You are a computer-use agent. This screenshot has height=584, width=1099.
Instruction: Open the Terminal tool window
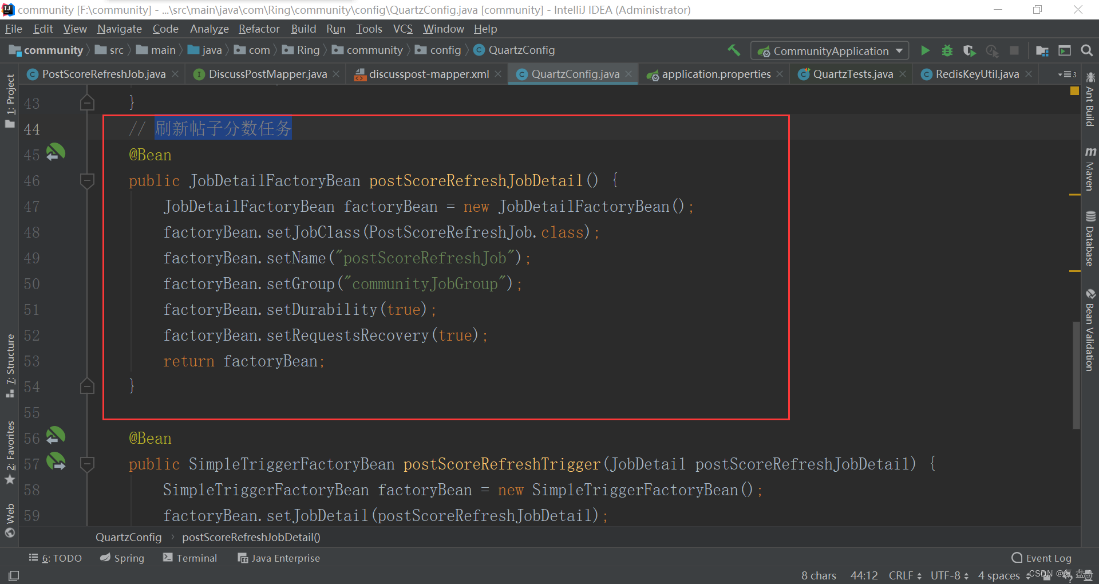pos(190,558)
